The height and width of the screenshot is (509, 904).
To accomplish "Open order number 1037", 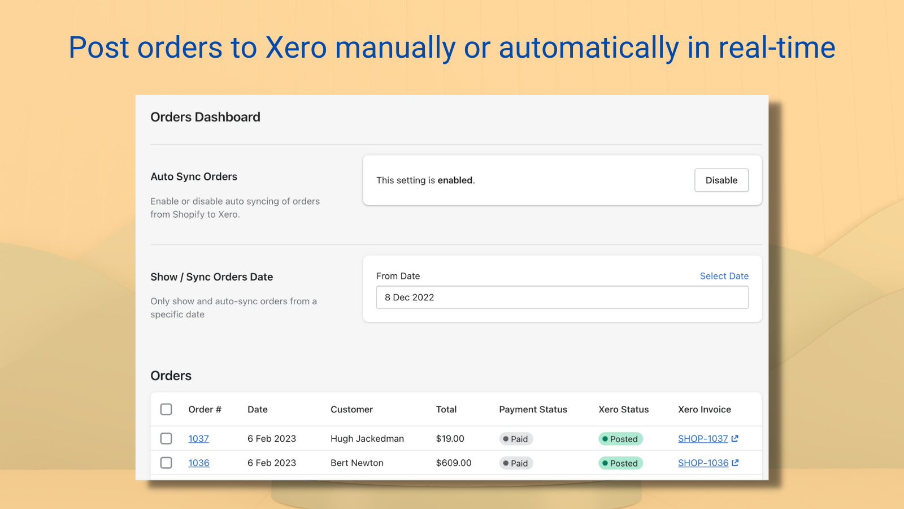I will (x=198, y=439).
